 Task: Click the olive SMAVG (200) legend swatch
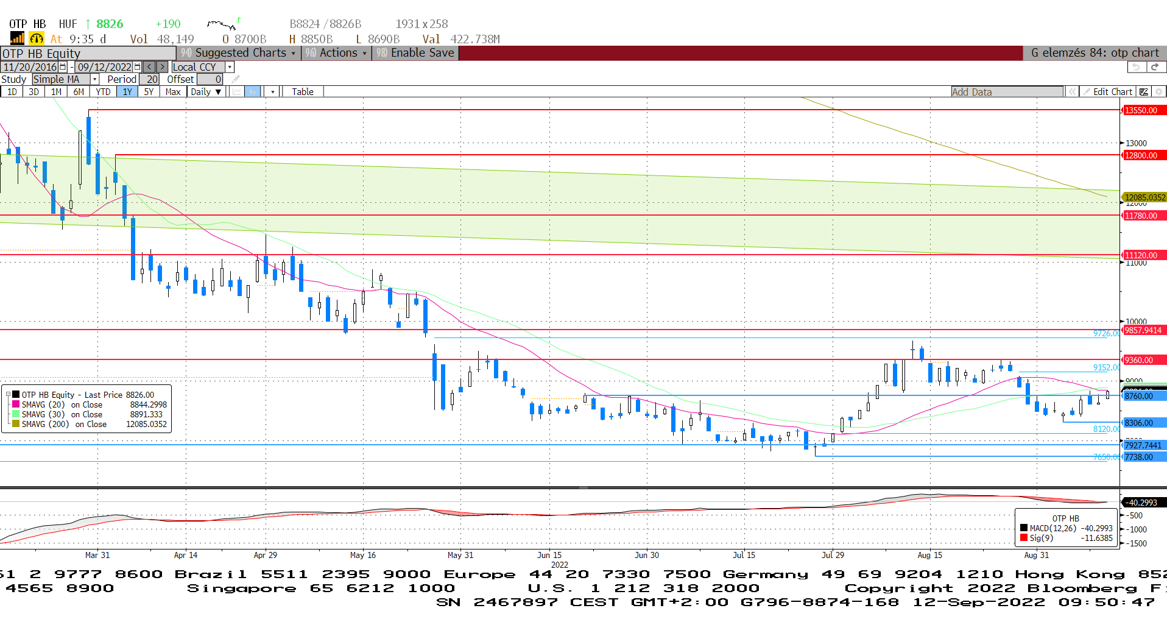click(16, 424)
